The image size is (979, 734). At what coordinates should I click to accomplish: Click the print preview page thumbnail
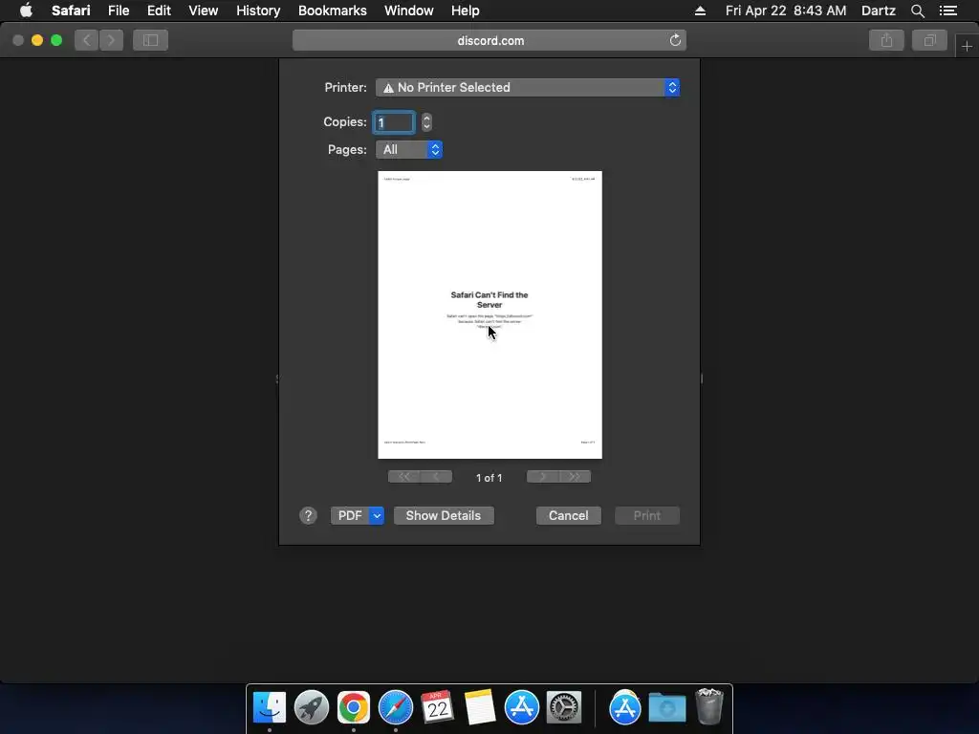coord(490,314)
